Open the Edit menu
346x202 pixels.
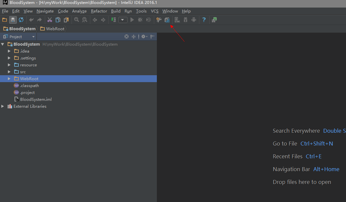16,11
